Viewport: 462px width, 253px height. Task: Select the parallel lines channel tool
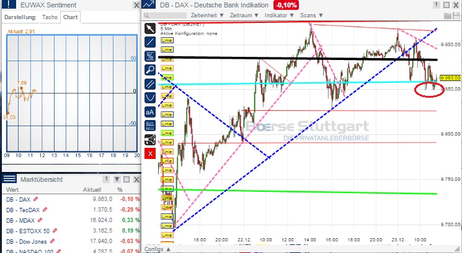click(150, 84)
